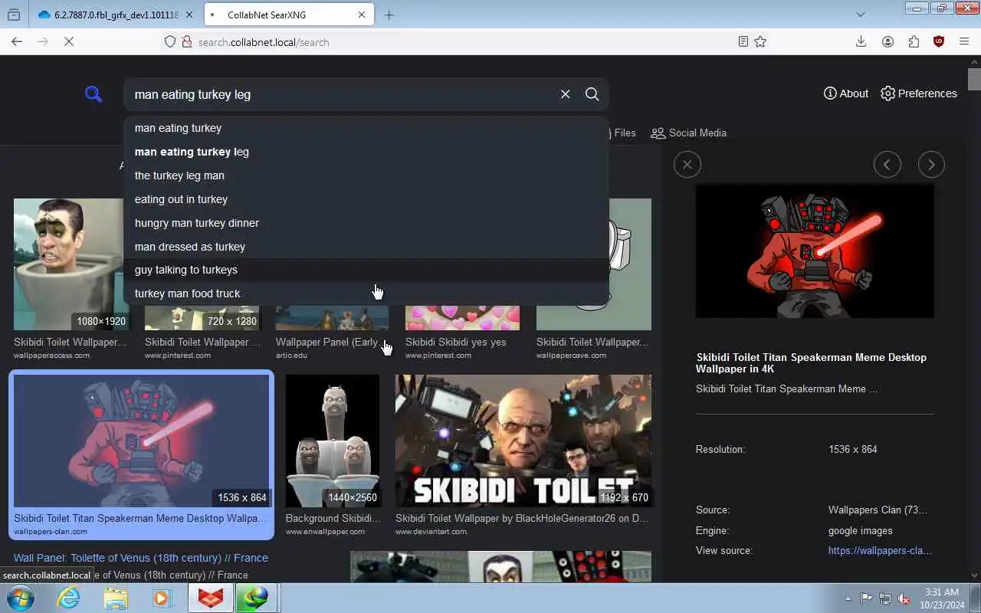Select suggestion 'guy talking to turkeys'

tap(366, 270)
